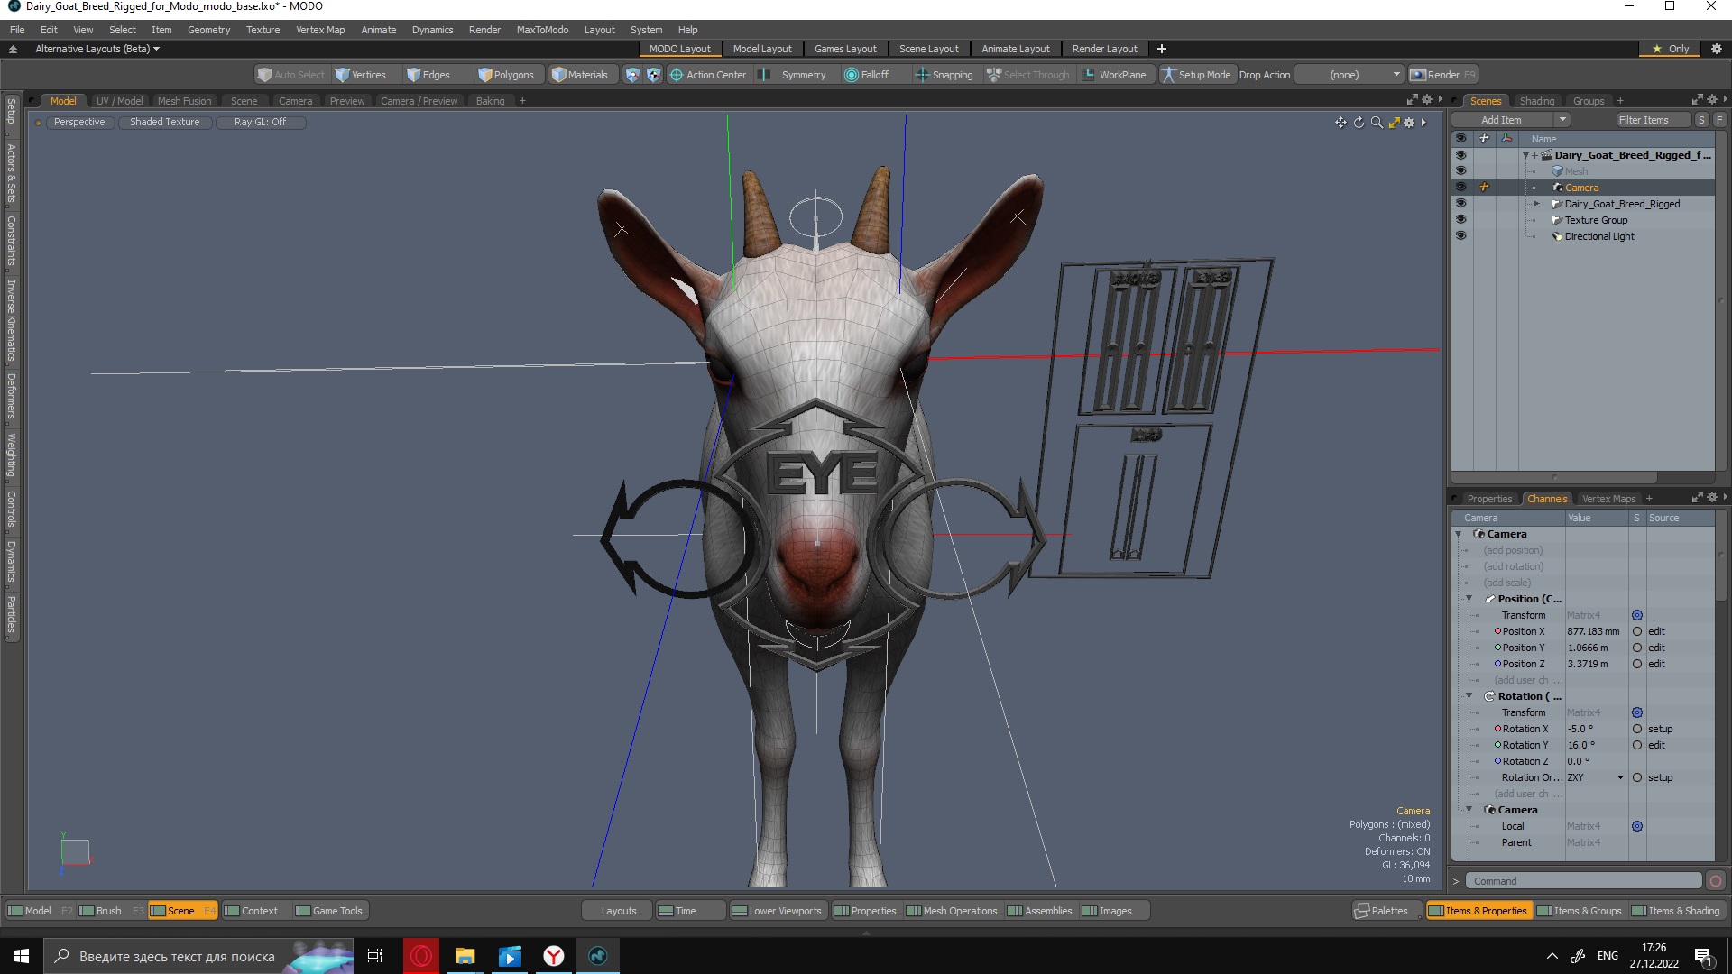Viewport: 1732px width, 974px height.
Task: Expand Dairy_Goat_Breed_Rigged tree item
Action: (1536, 204)
